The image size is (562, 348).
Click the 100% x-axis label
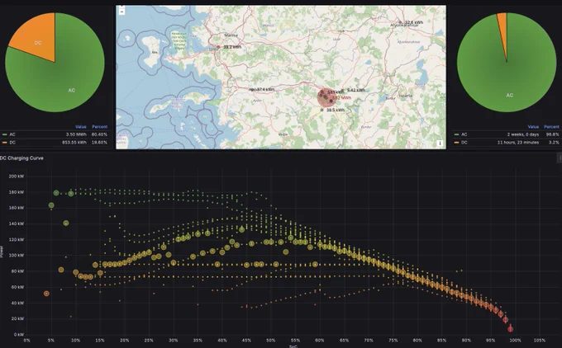coord(515,340)
